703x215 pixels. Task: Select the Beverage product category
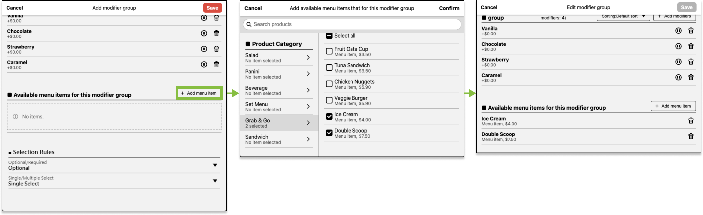click(x=277, y=90)
